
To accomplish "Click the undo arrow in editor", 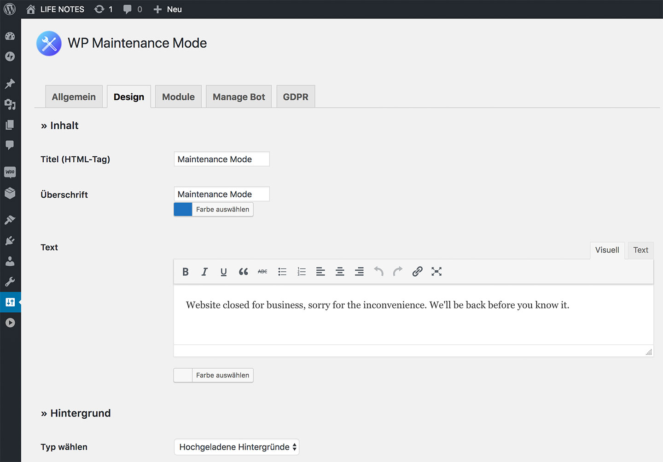I will click(x=378, y=272).
